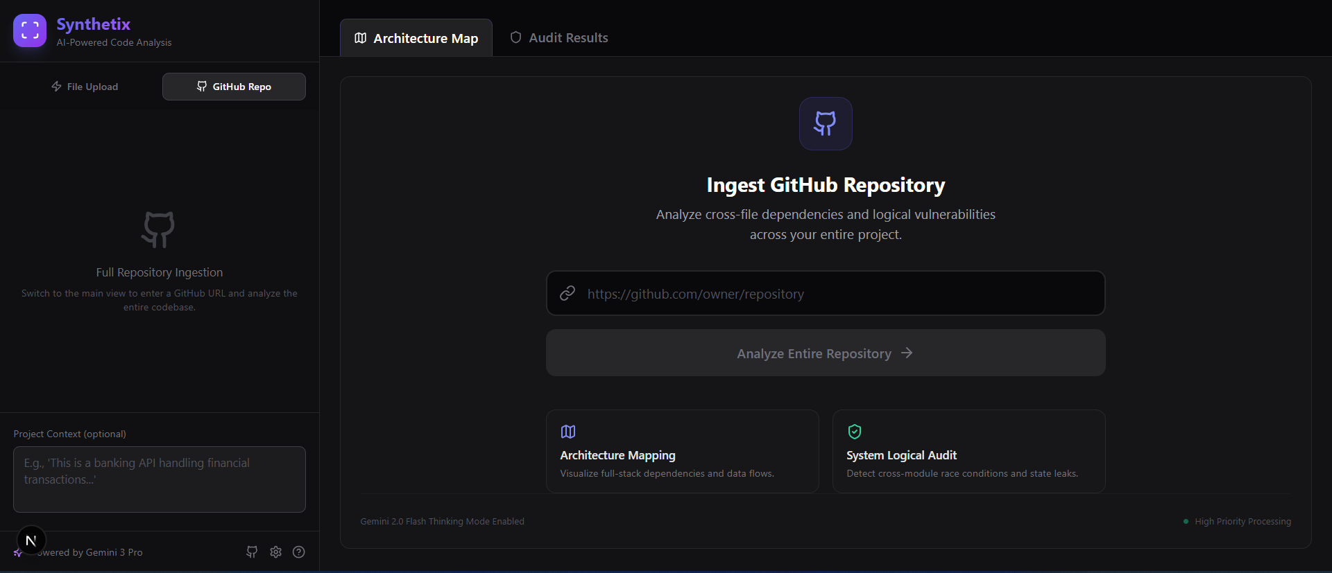Click the link icon in URL field
This screenshot has width=1332, height=573.
coord(567,293)
